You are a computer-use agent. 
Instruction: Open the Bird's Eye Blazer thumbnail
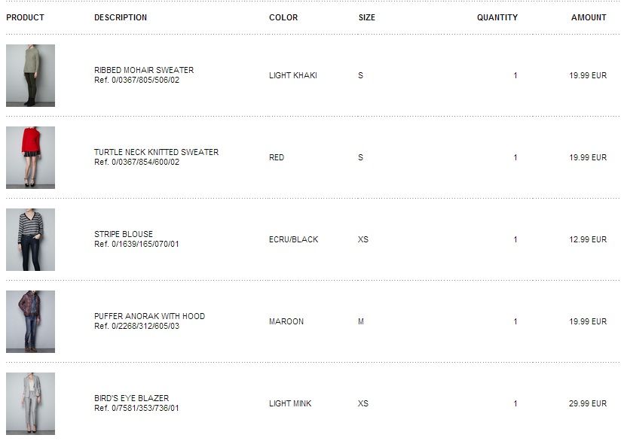point(30,403)
